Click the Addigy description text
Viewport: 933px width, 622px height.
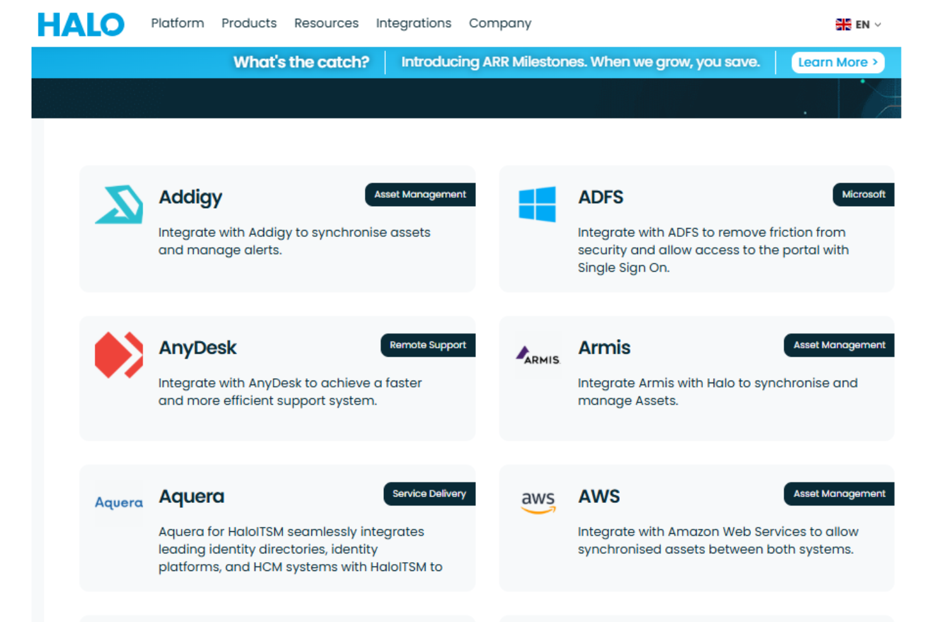pos(294,241)
